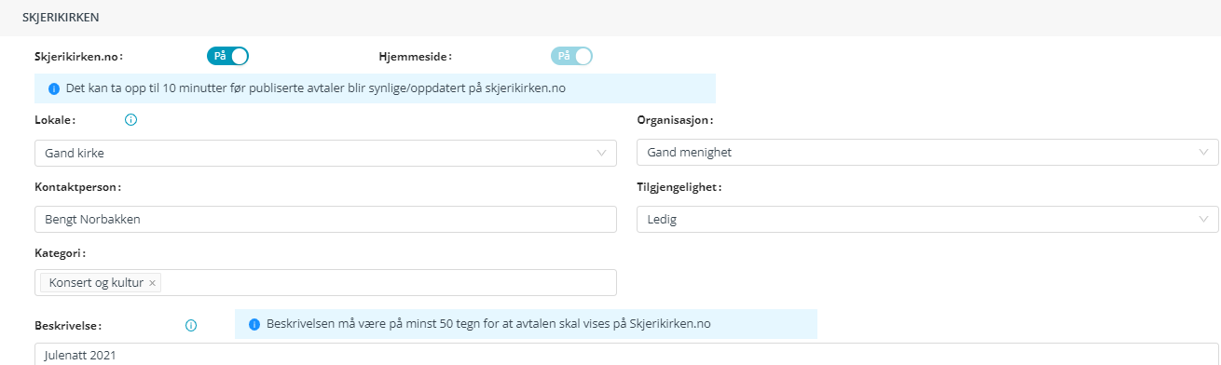Click the 10 minutter information banner
The image size is (1221, 365).
click(x=375, y=88)
